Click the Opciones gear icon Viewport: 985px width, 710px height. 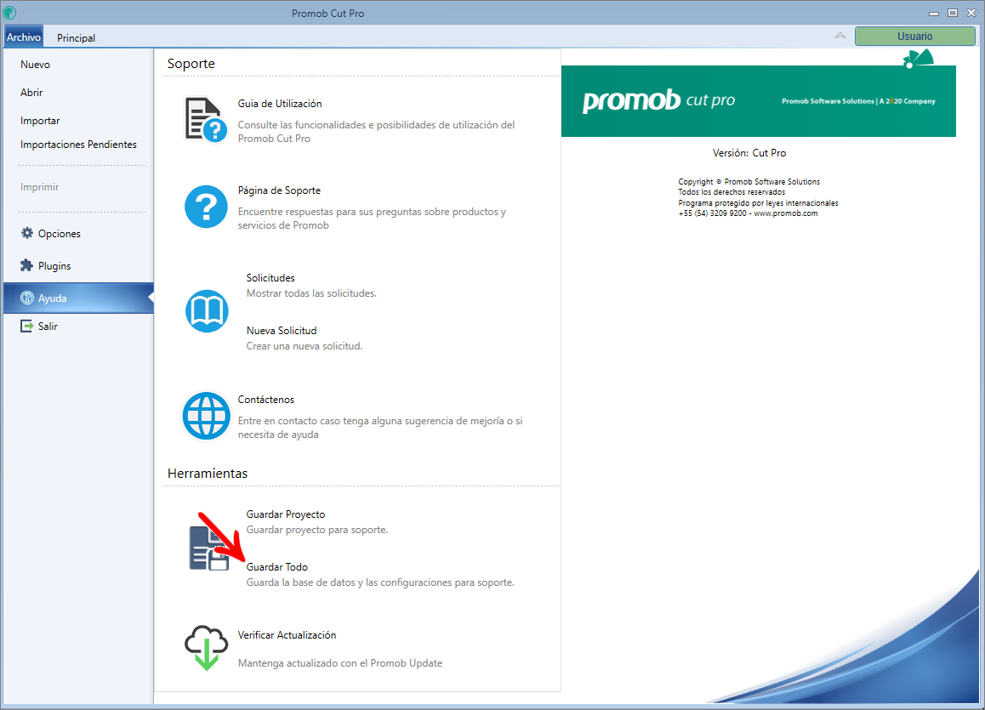pos(27,233)
